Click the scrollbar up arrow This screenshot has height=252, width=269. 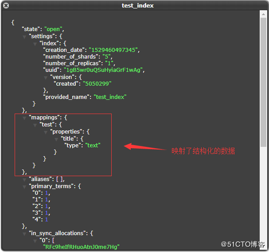tap(263, 14)
